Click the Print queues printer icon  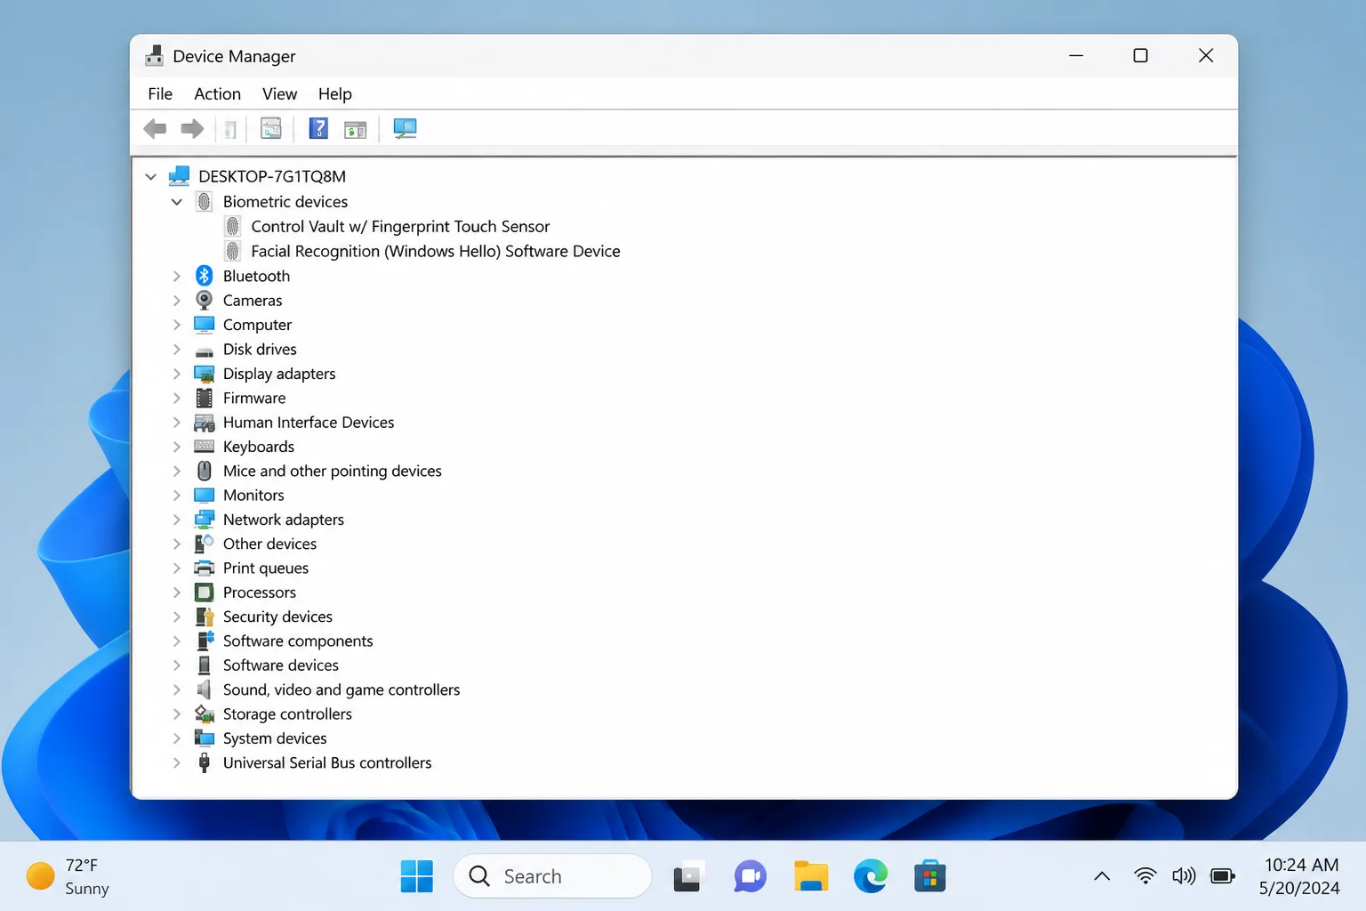pos(205,568)
